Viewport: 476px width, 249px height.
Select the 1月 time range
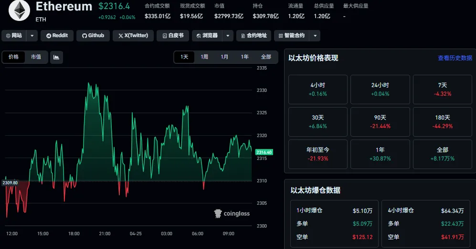pos(224,57)
